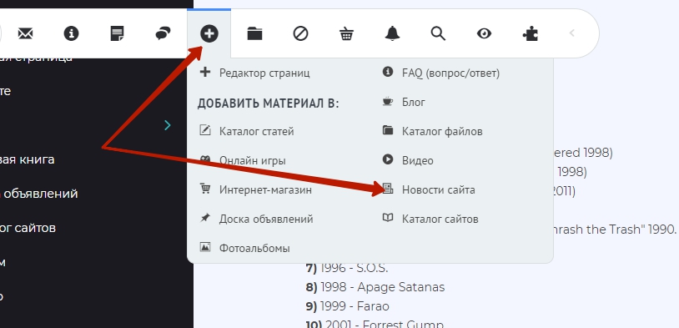Select Каталог сайтов in dropdown menu
Image resolution: width=679 pixels, height=328 pixels.
click(440, 220)
